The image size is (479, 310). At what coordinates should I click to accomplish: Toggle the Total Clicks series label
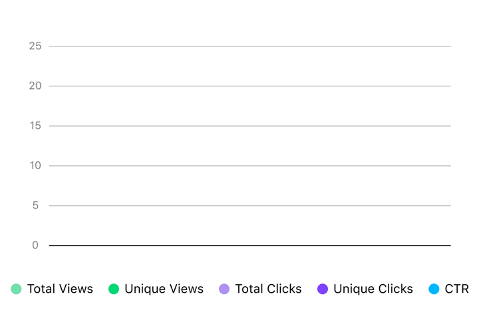268,289
